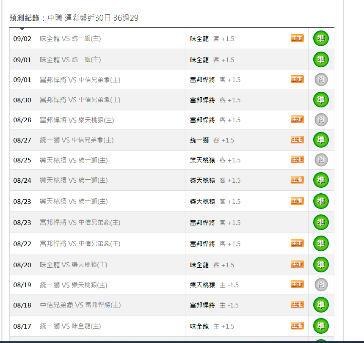Click 樂天桃猿 客 +1.5 pick on 08/25
364x343 pixels.
(215, 160)
